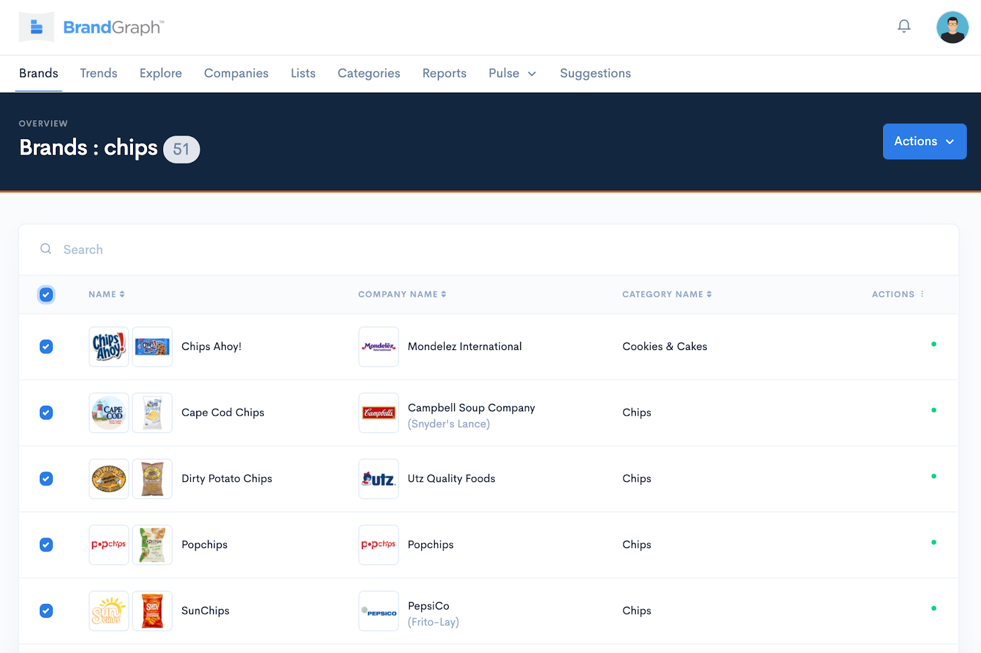Image resolution: width=981 pixels, height=653 pixels.
Task: Sort by the Company Name column
Action: (402, 294)
